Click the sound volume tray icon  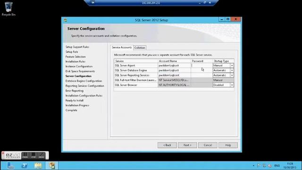269,166
